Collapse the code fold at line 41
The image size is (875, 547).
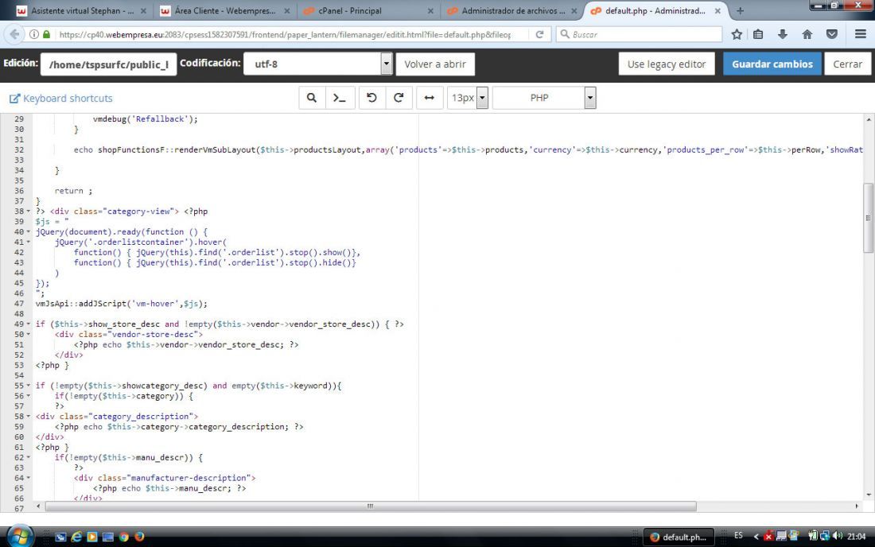tap(29, 242)
